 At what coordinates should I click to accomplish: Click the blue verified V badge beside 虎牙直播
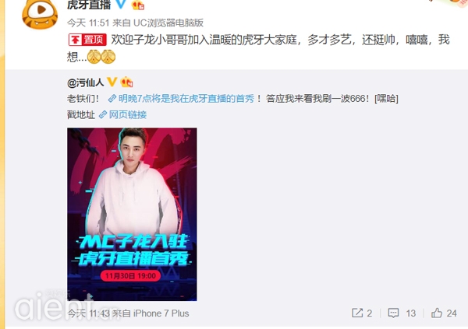pyautogui.click(x=122, y=4)
